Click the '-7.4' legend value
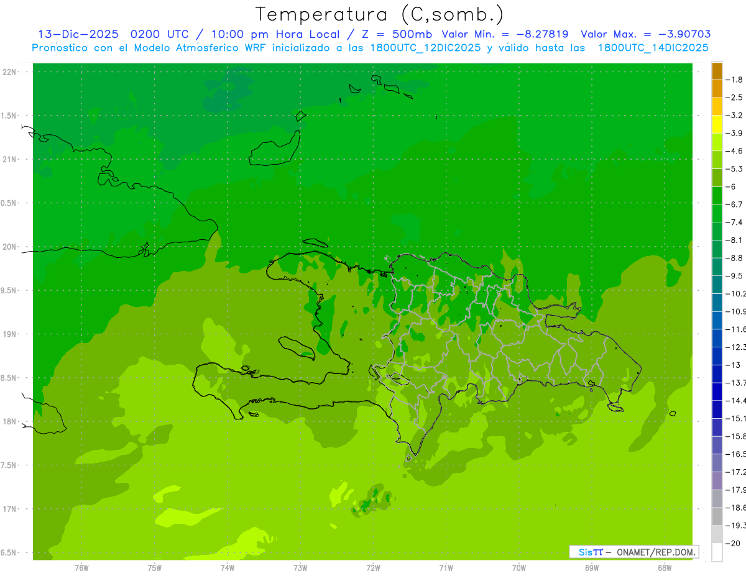The width and height of the screenshot is (746, 576). [x=735, y=222]
